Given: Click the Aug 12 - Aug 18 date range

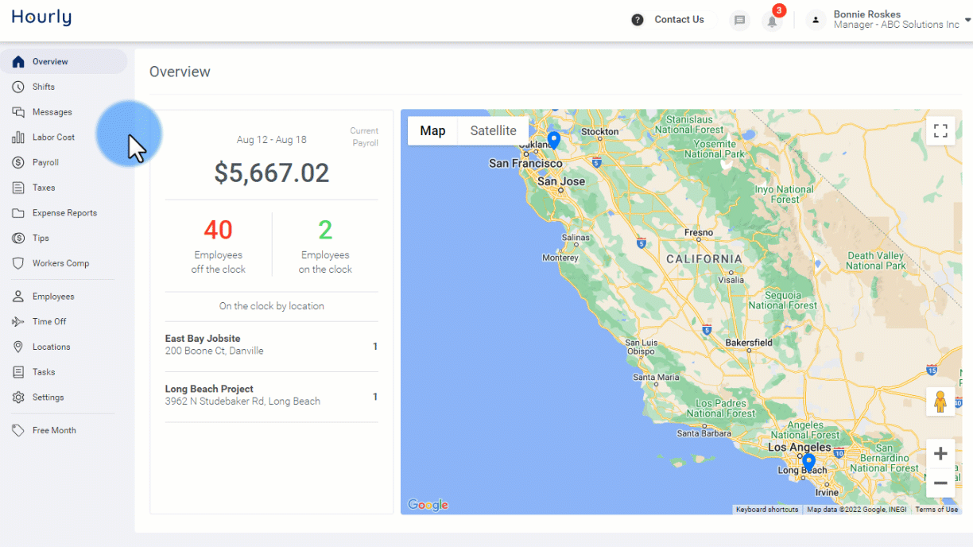Looking at the screenshot, I should click(x=272, y=140).
